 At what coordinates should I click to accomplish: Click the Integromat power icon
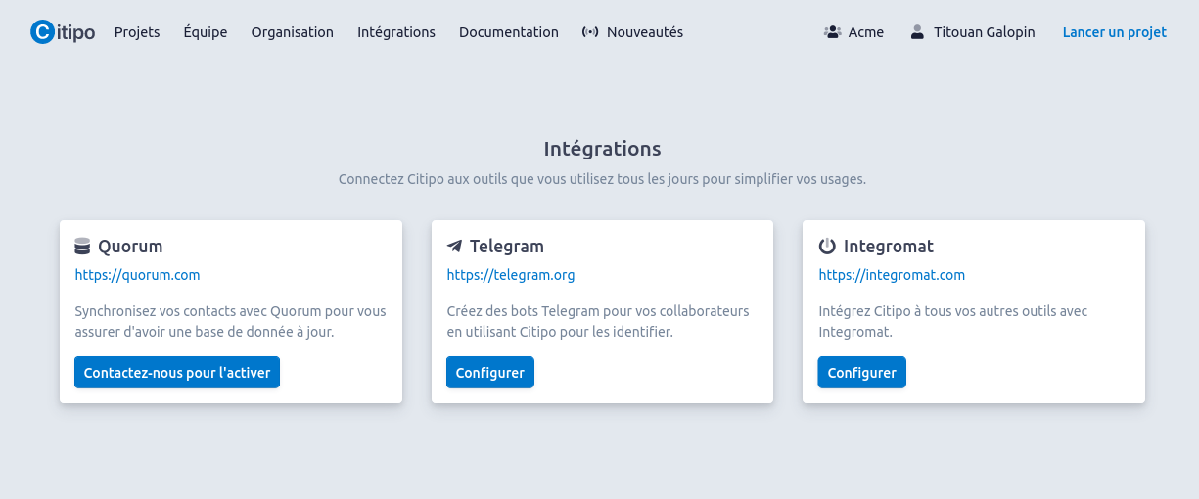coord(827,247)
